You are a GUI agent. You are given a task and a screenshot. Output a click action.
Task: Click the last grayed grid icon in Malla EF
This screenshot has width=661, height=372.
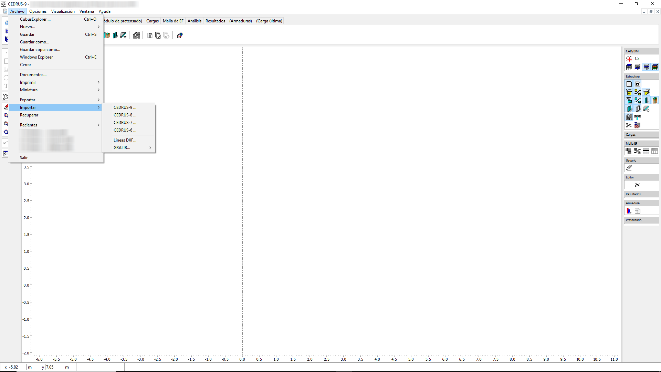pos(654,151)
